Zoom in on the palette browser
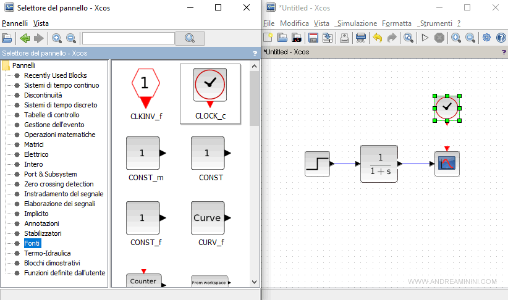The width and height of the screenshot is (508, 300). click(x=57, y=38)
